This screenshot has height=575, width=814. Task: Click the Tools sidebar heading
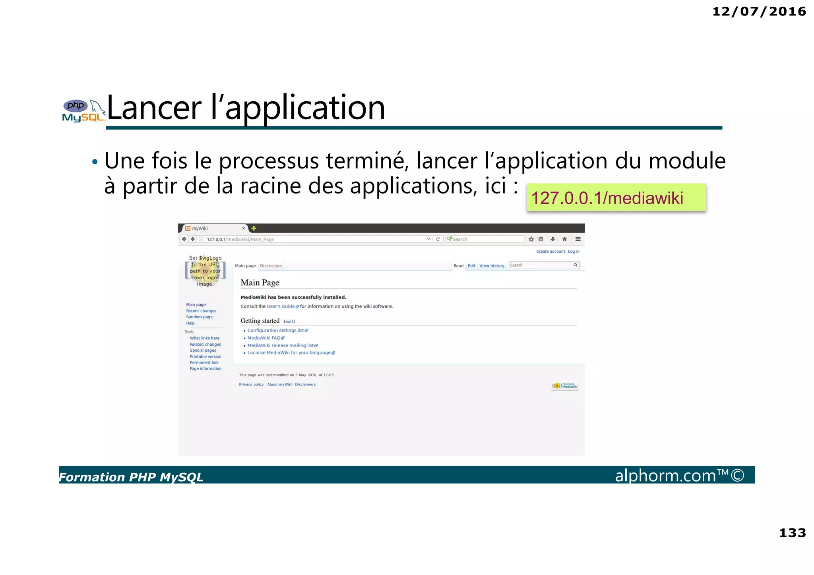(x=189, y=332)
